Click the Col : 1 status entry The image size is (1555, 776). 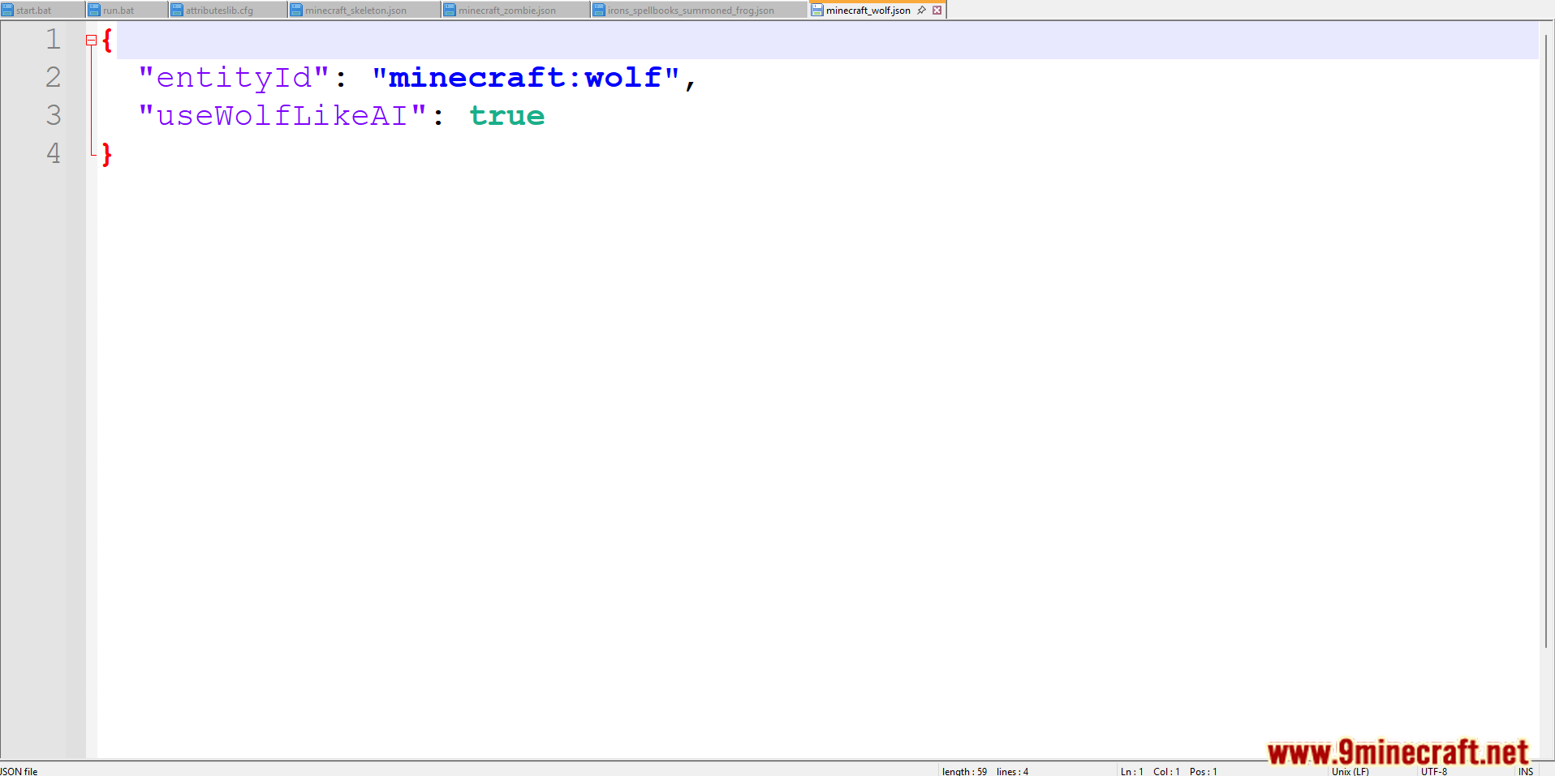[x=1167, y=771]
